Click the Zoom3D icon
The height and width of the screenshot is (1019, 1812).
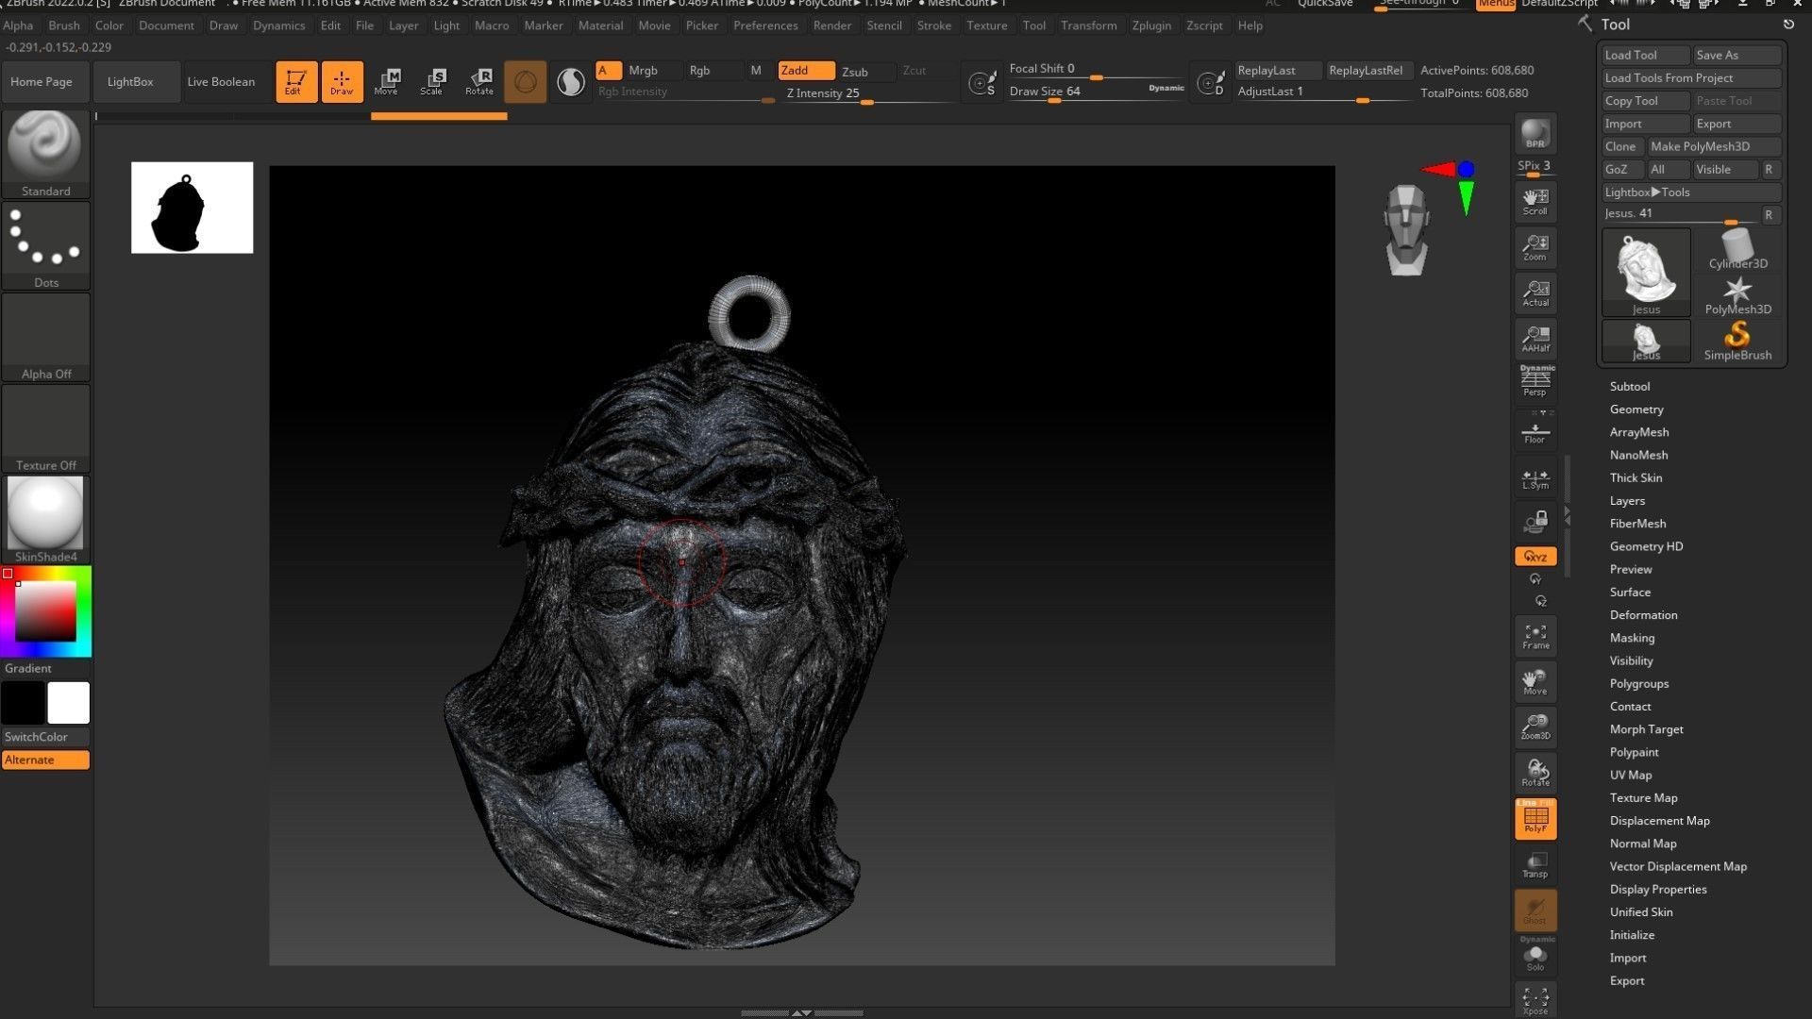click(1535, 727)
